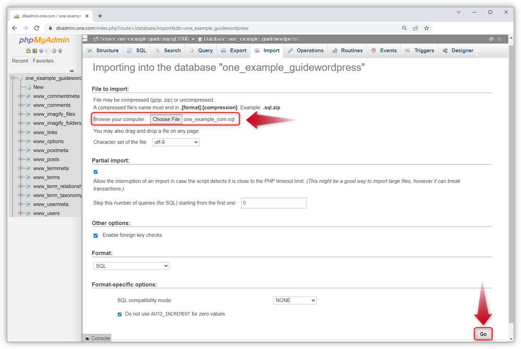
Task: Switch to the Export tab
Action: 233,51
